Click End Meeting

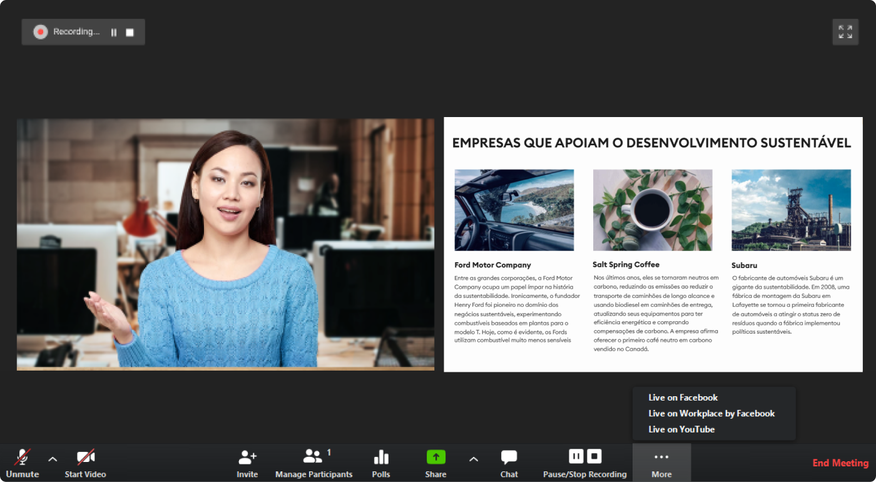(x=840, y=463)
